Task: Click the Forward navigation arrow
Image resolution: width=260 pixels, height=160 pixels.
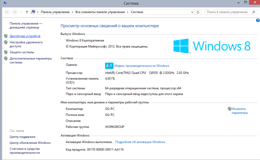Action: tap(15, 12)
